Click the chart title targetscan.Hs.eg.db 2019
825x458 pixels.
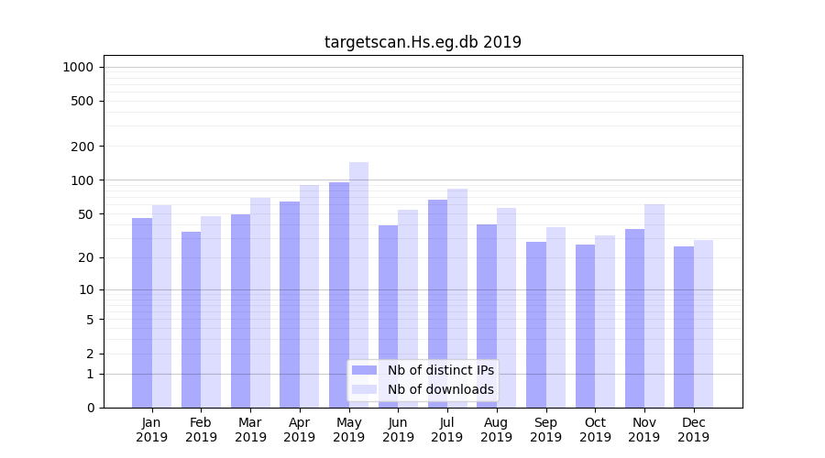pos(423,42)
